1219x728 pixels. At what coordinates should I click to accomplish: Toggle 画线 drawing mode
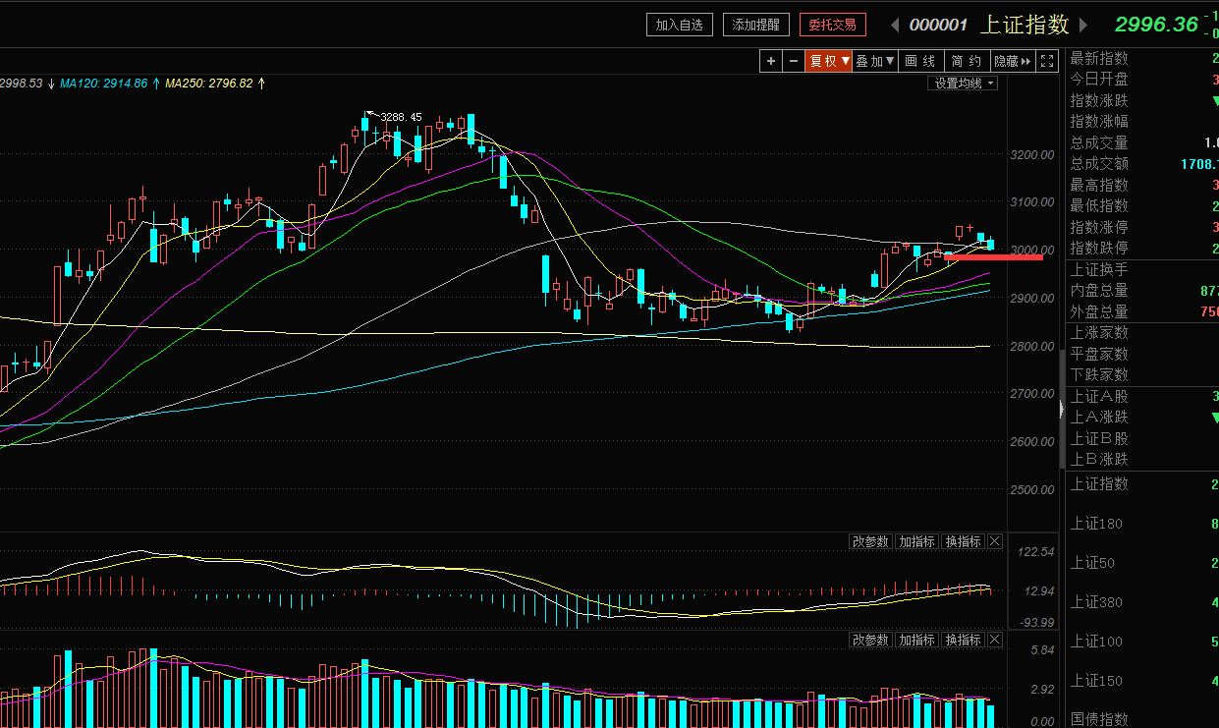[x=921, y=61]
